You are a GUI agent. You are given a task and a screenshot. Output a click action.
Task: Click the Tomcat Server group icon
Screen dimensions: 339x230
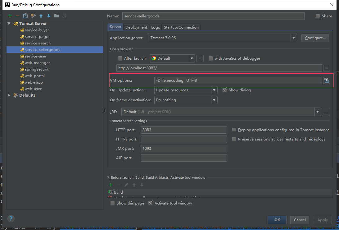click(16, 24)
